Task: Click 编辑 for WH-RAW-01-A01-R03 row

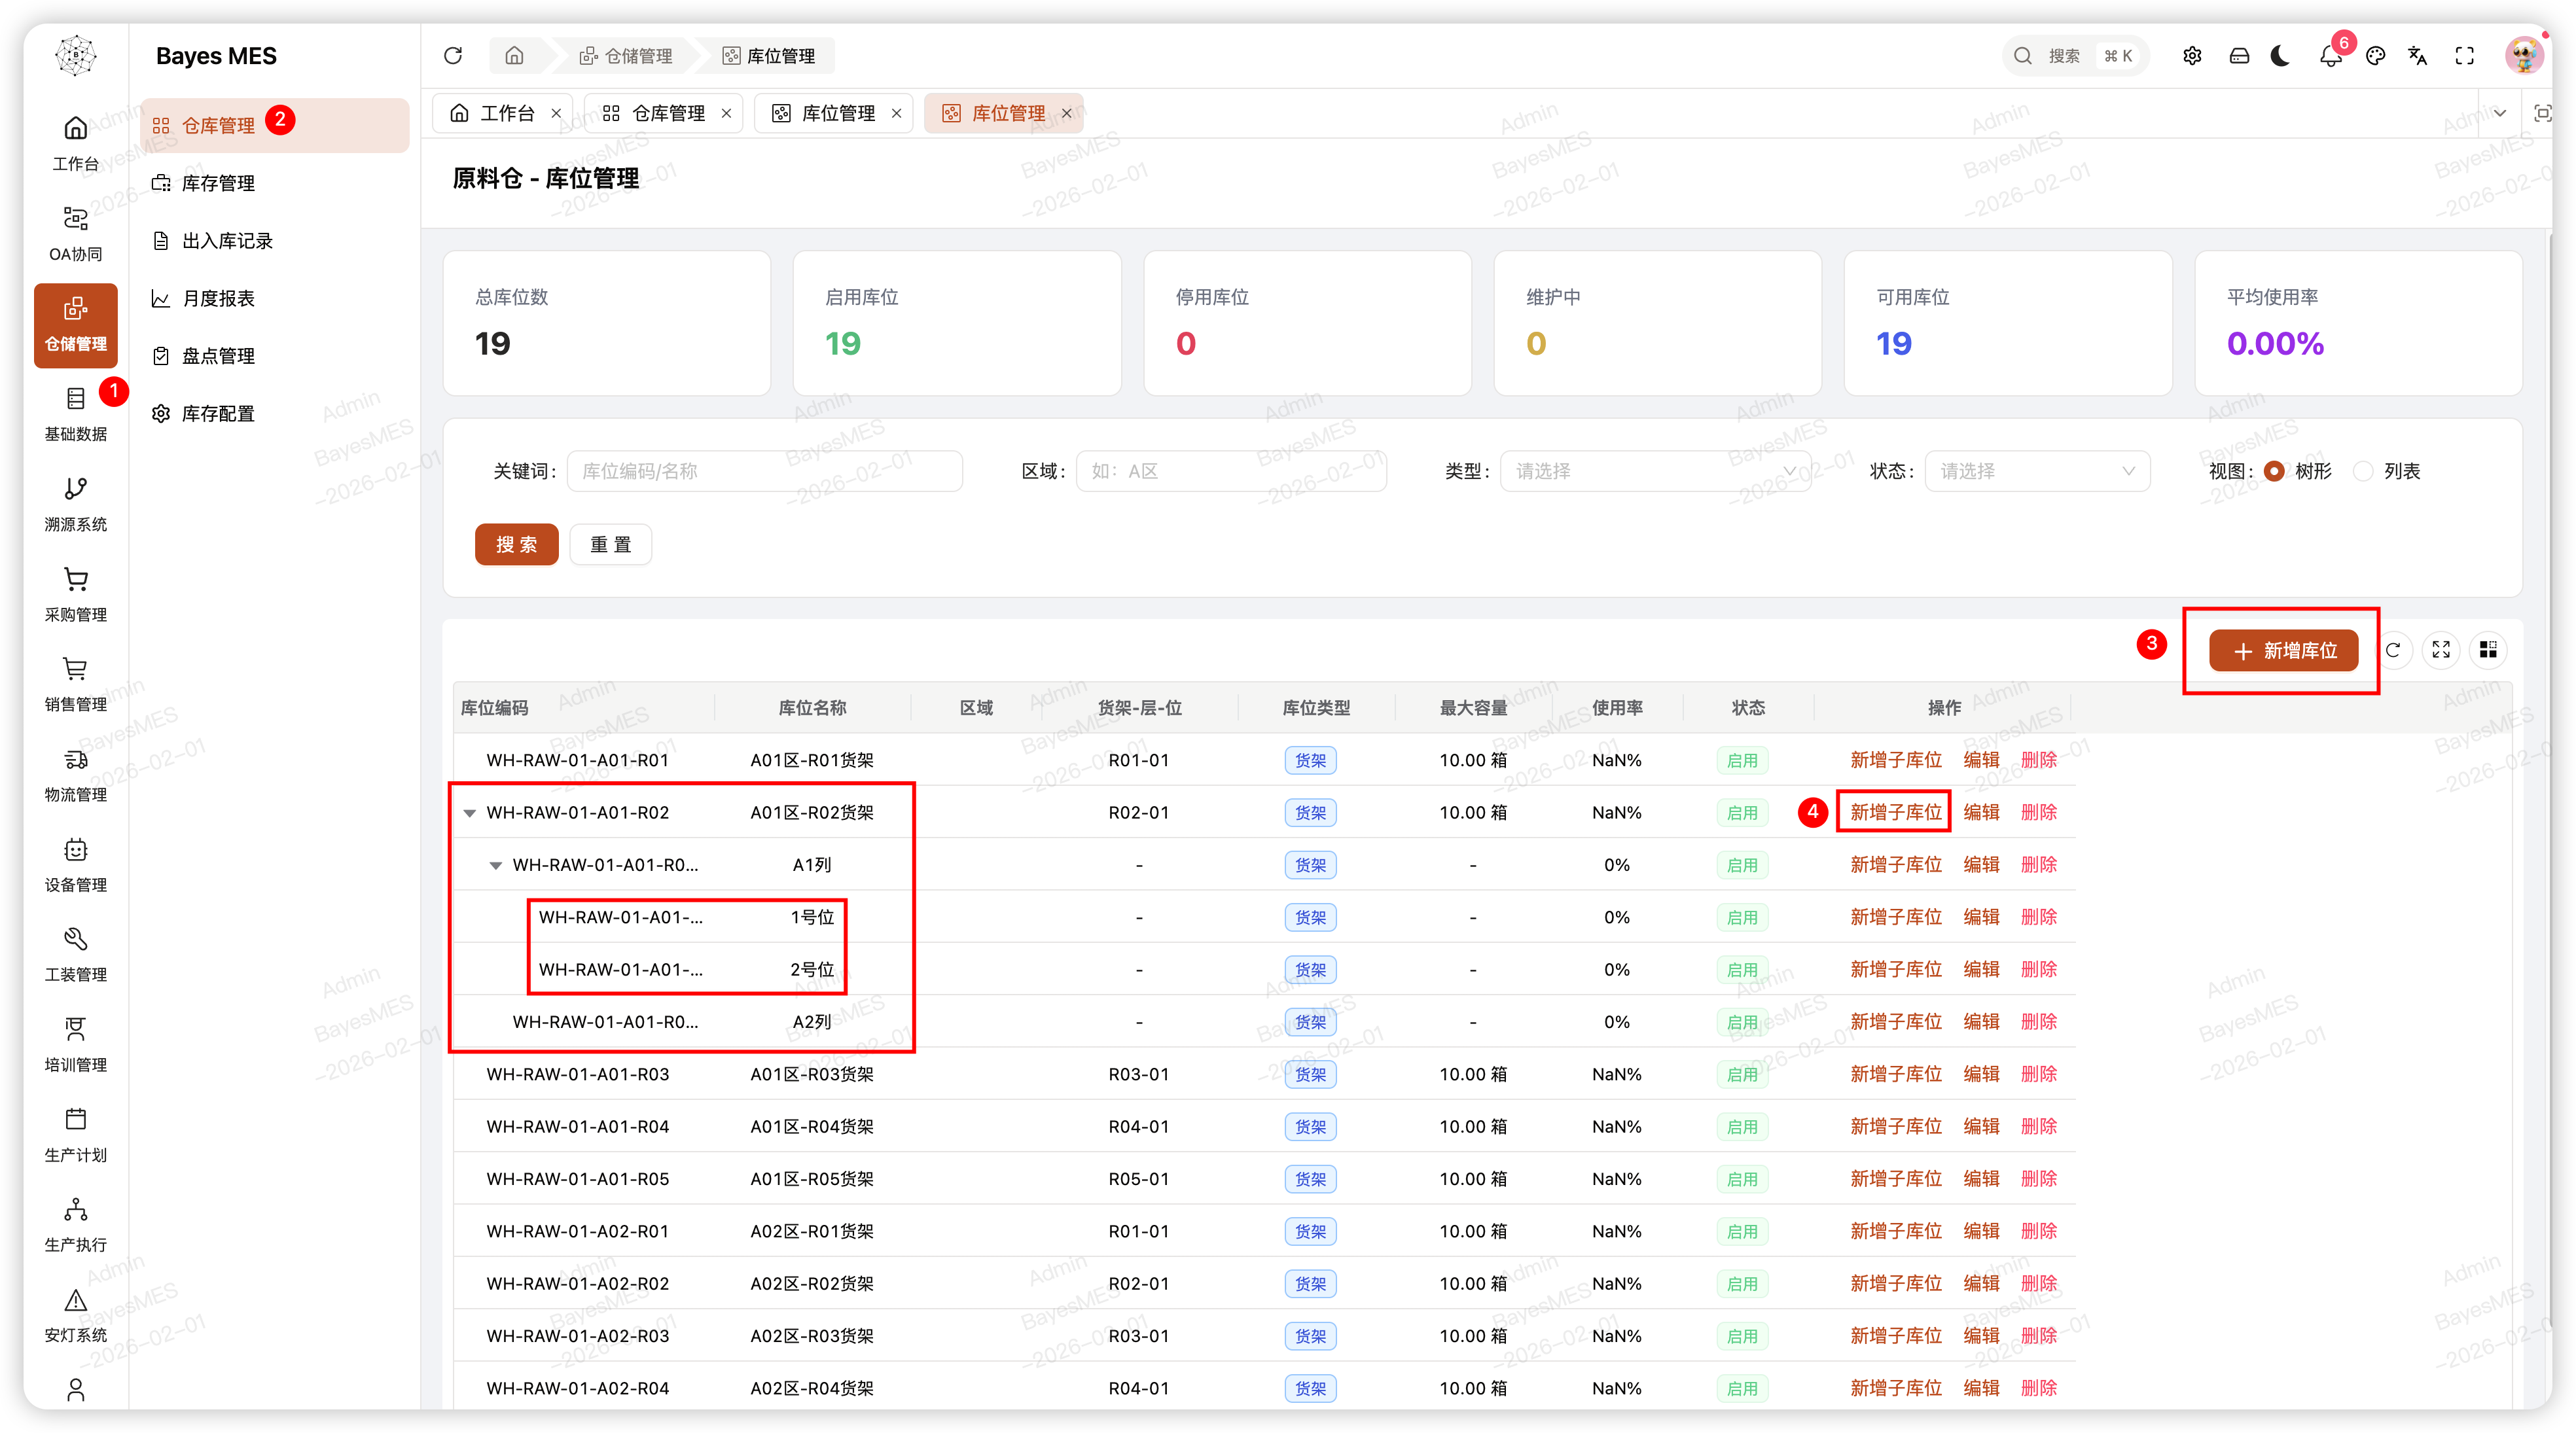Action: (x=1981, y=1074)
